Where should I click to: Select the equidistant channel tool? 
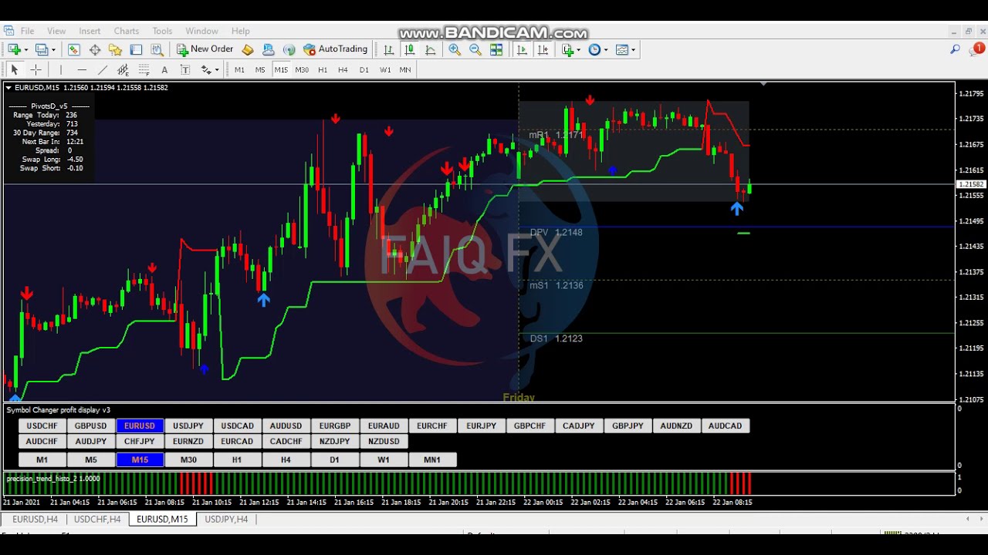coord(123,69)
